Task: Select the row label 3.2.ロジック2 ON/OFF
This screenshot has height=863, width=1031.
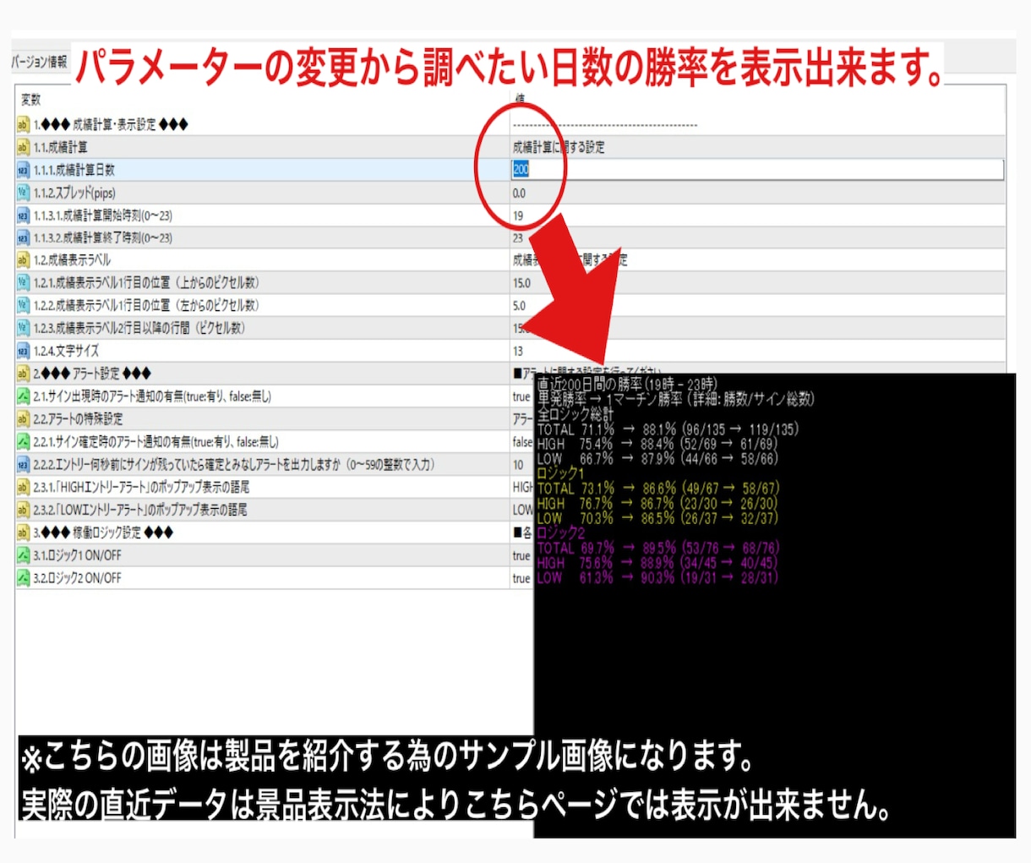Action: [77, 578]
